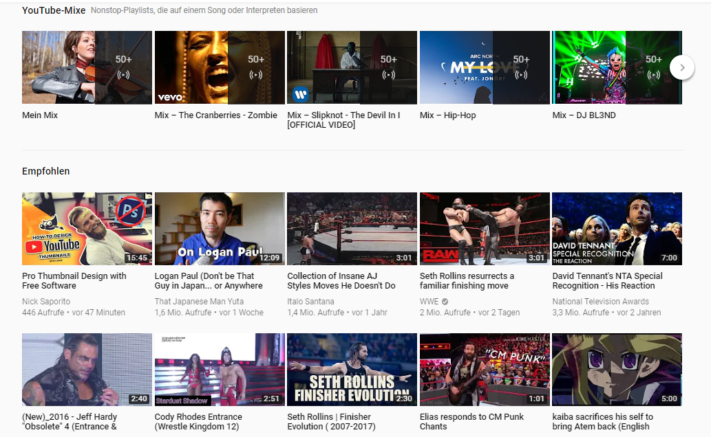This screenshot has height=437, width=711.
Task: Click the 50+ overlay on Slipknot mix thumbnail
Action: click(388, 67)
